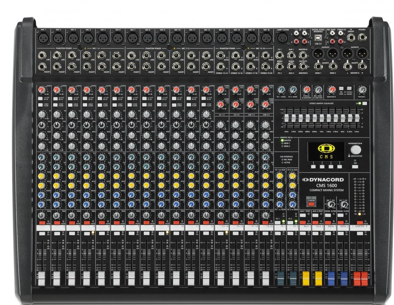Click the FX 1 to AUX top yellow knob
Viewport: 394px width, 305px height.
(280, 176)
